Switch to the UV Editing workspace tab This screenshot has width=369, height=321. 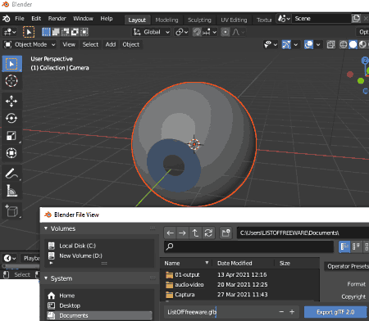pyautogui.click(x=234, y=20)
